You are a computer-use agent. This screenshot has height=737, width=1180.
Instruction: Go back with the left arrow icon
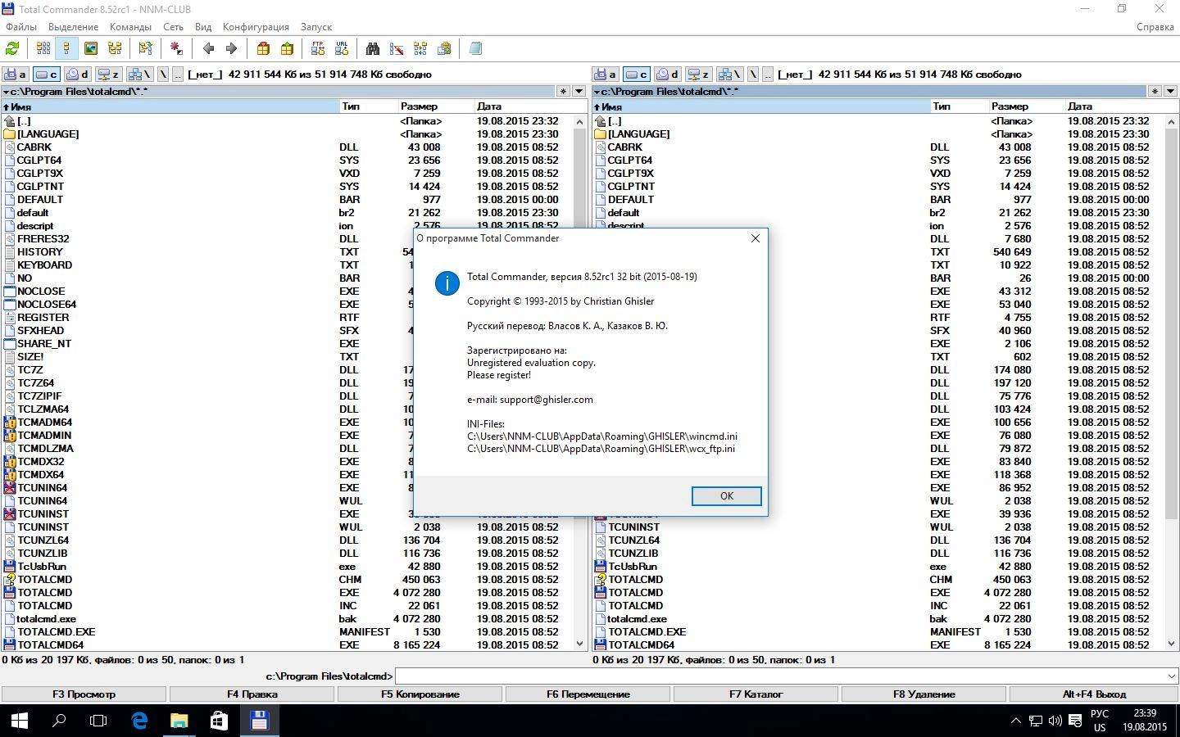tap(208, 48)
